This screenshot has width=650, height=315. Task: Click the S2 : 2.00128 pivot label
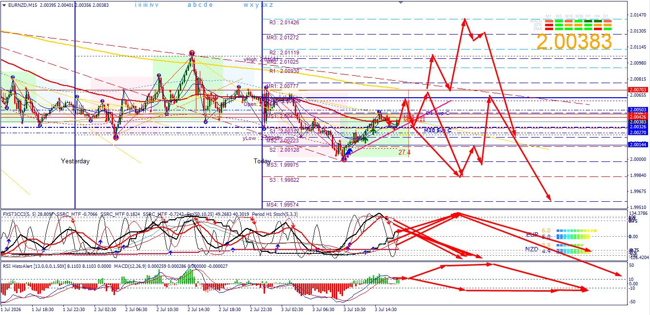284,150
